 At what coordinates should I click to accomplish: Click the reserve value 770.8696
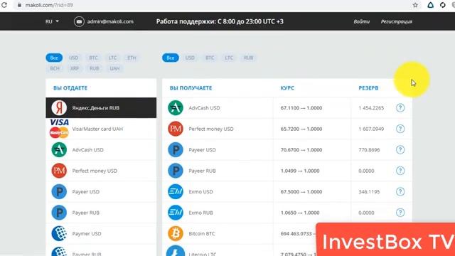(x=369, y=150)
